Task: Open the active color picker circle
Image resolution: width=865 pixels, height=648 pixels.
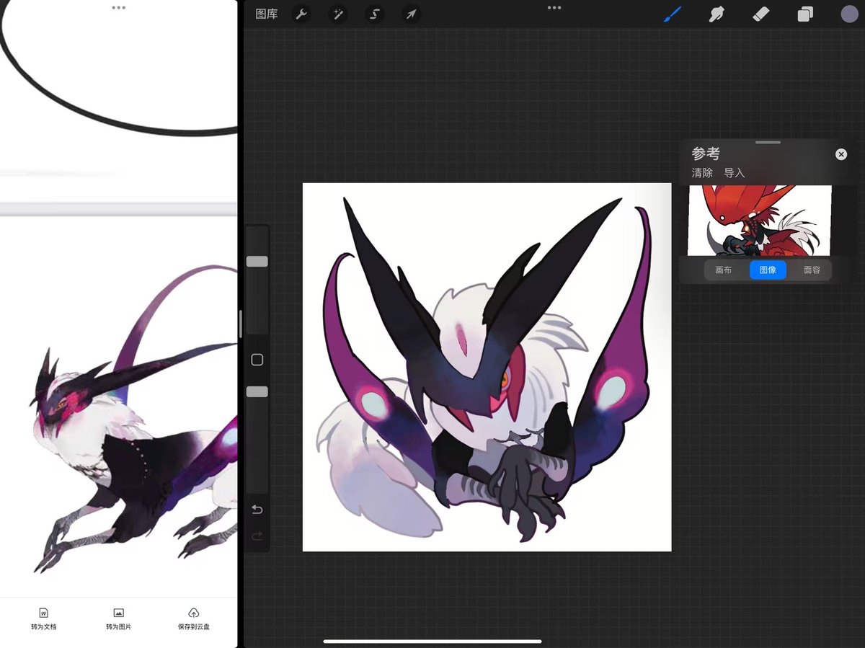Action: pyautogui.click(x=849, y=14)
